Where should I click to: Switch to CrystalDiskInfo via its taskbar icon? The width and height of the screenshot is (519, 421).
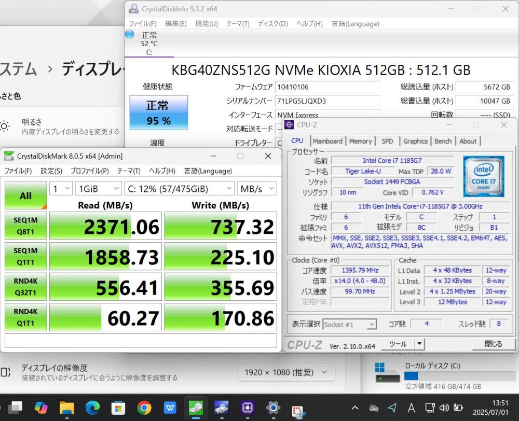(x=222, y=408)
